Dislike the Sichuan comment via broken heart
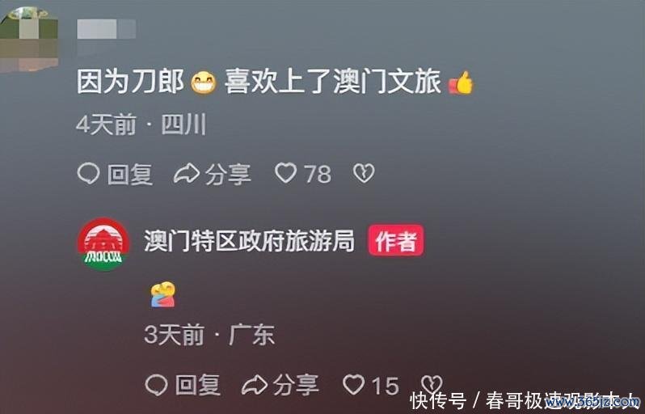 [364, 173]
